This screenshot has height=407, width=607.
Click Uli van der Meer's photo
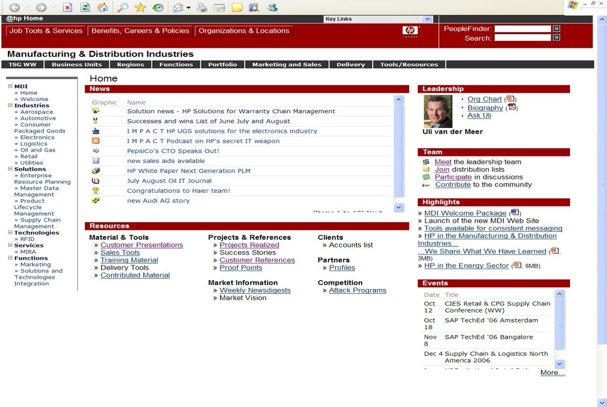coord(438,111)
